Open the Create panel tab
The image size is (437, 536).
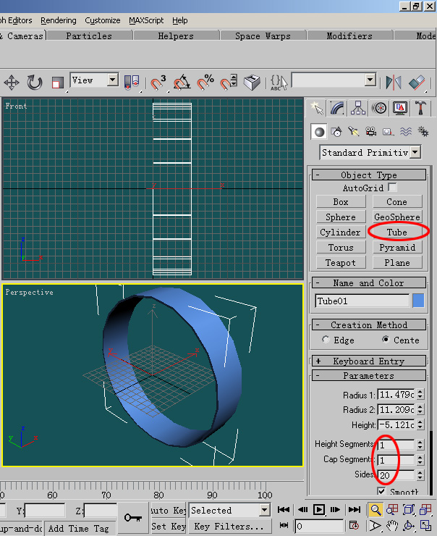point(316,109)
